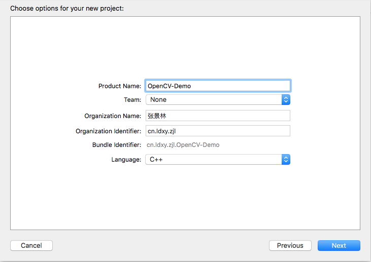Click the Organization Name label

coord(113,116)
